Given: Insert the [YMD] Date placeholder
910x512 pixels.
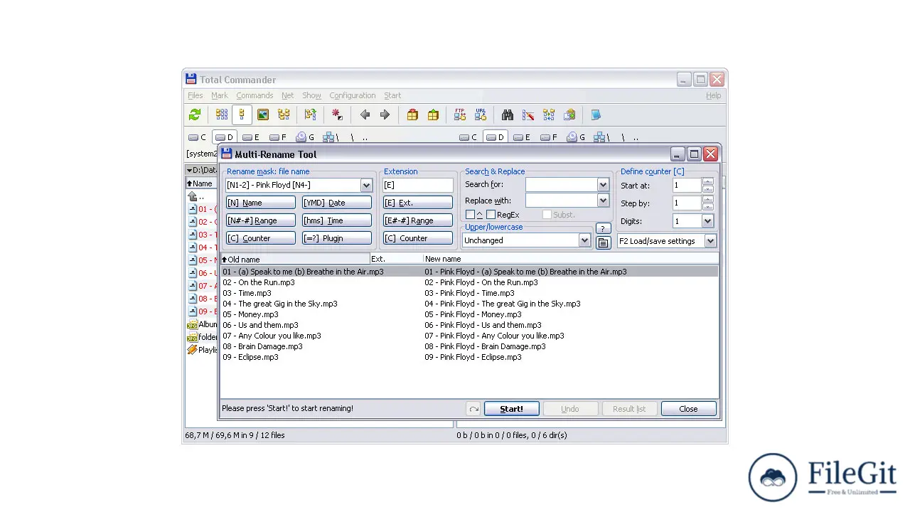Looking at the screenshot, I should click(x=337, y=203).
